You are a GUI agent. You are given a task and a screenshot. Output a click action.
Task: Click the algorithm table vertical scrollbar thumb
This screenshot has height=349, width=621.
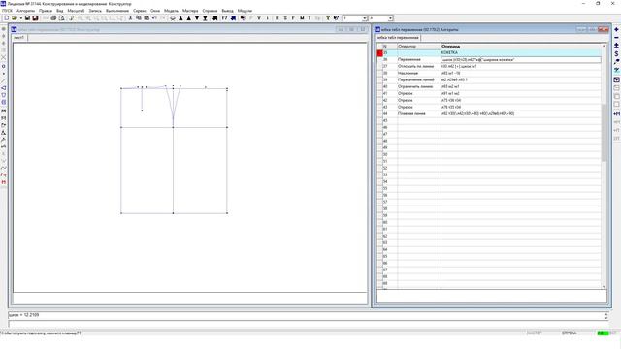pyautogui.click(x=604, y=133)
